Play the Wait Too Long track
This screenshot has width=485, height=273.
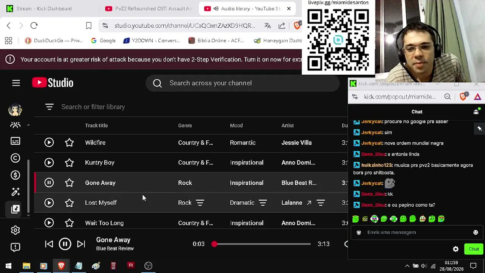point(49,223)
